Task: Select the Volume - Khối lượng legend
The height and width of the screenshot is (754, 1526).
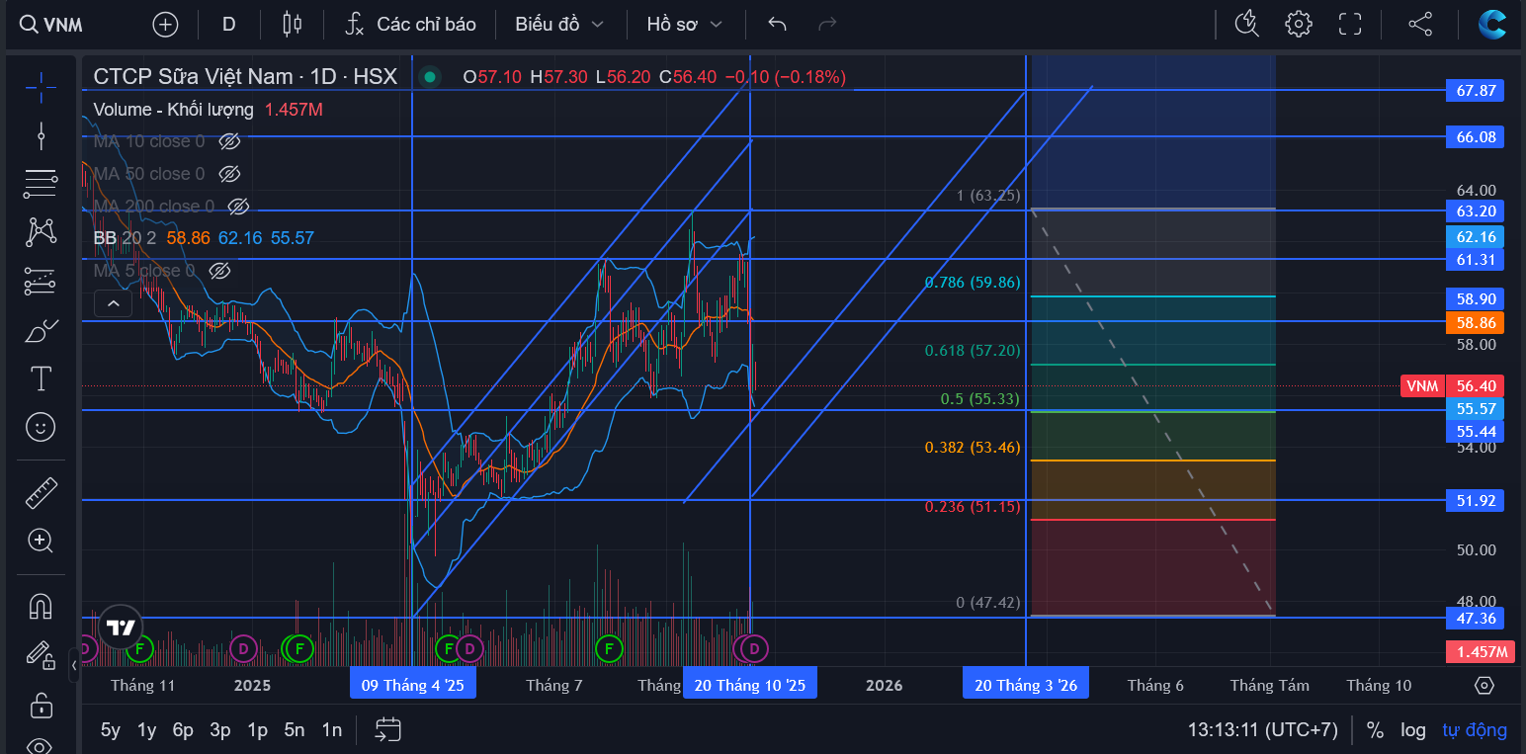Action: point(173,110)
